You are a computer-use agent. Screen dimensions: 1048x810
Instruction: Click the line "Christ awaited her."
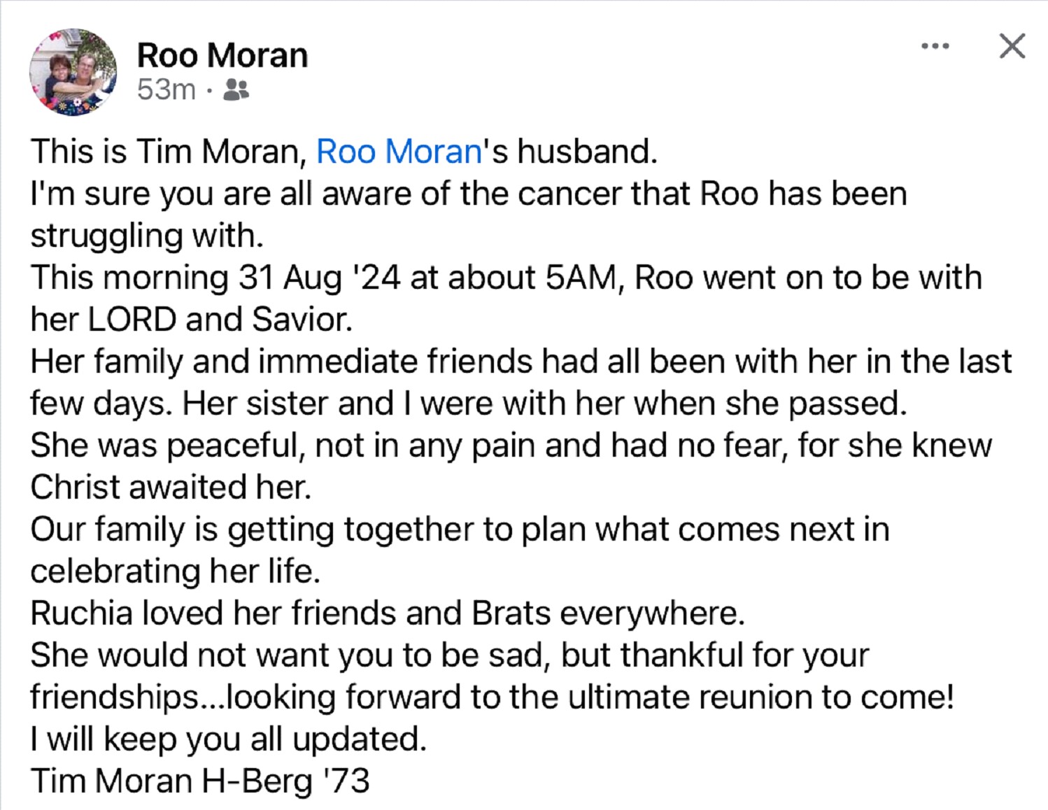pos(171,488)
